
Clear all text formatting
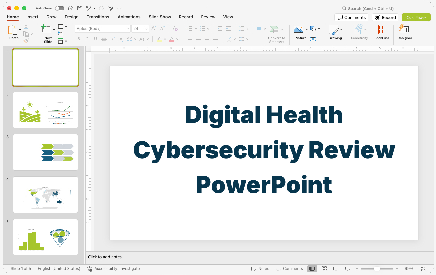175,29
